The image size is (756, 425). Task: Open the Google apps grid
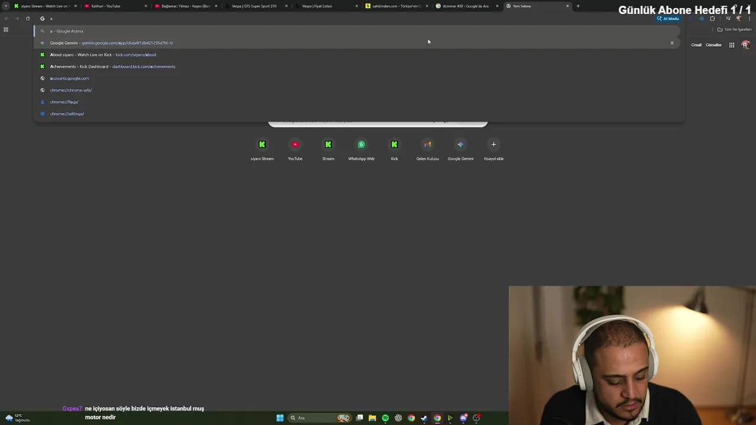(x=731, y=45)
